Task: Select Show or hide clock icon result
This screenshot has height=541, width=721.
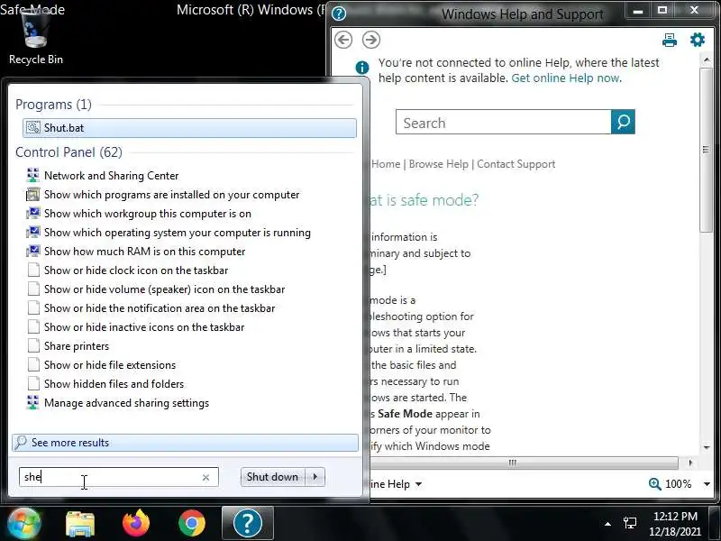Action: click(127, 270)
